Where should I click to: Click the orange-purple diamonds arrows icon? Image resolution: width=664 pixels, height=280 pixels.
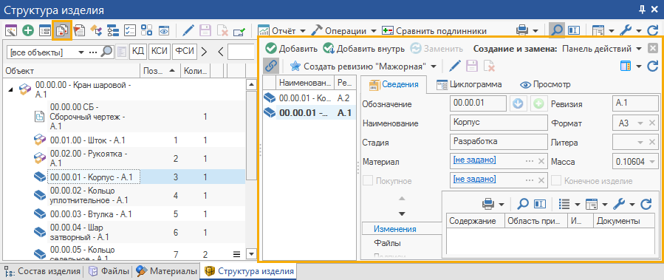point(96,30)
